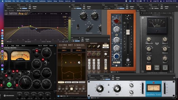Click the THRESHOLD knob on SSL compressor
Image resolution: width=178 pixels, height=100 pixels.
click(149, 39)
